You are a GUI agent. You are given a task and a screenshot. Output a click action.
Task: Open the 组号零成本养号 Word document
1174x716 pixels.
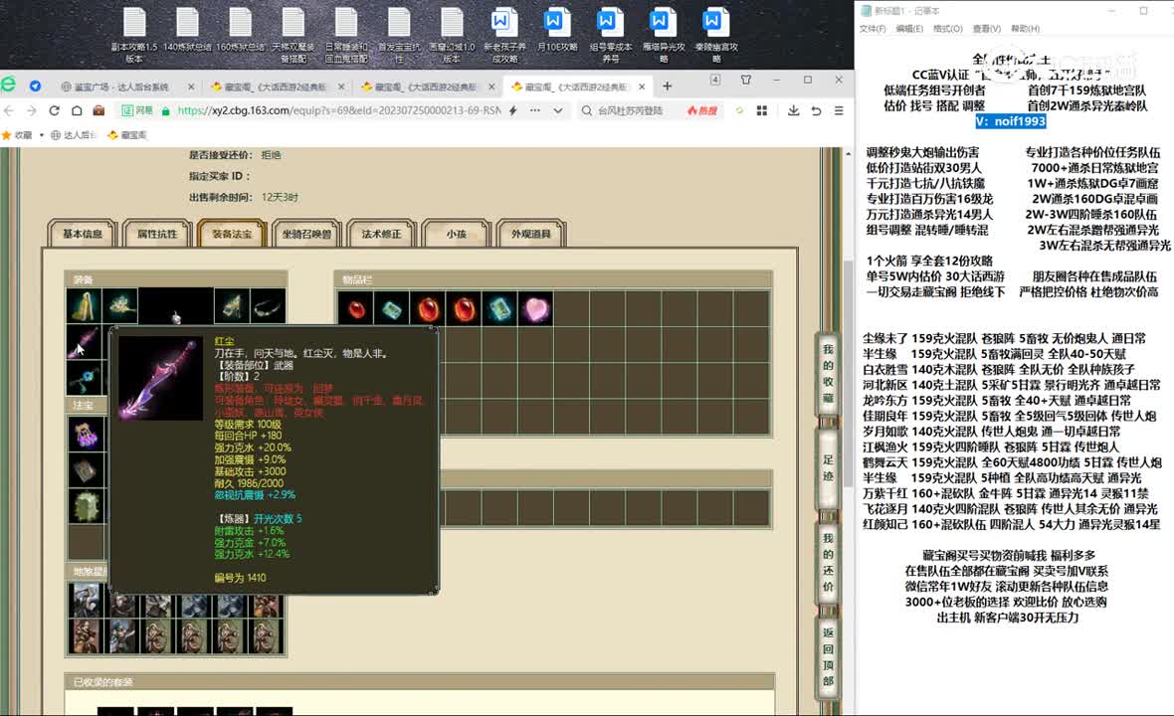[x=610, y=35]
